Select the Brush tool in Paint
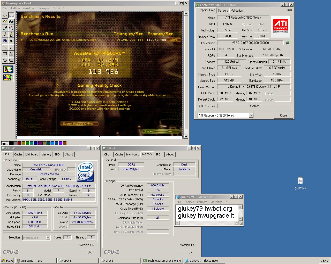The image size is (331, 264). (x=11, y=35)
